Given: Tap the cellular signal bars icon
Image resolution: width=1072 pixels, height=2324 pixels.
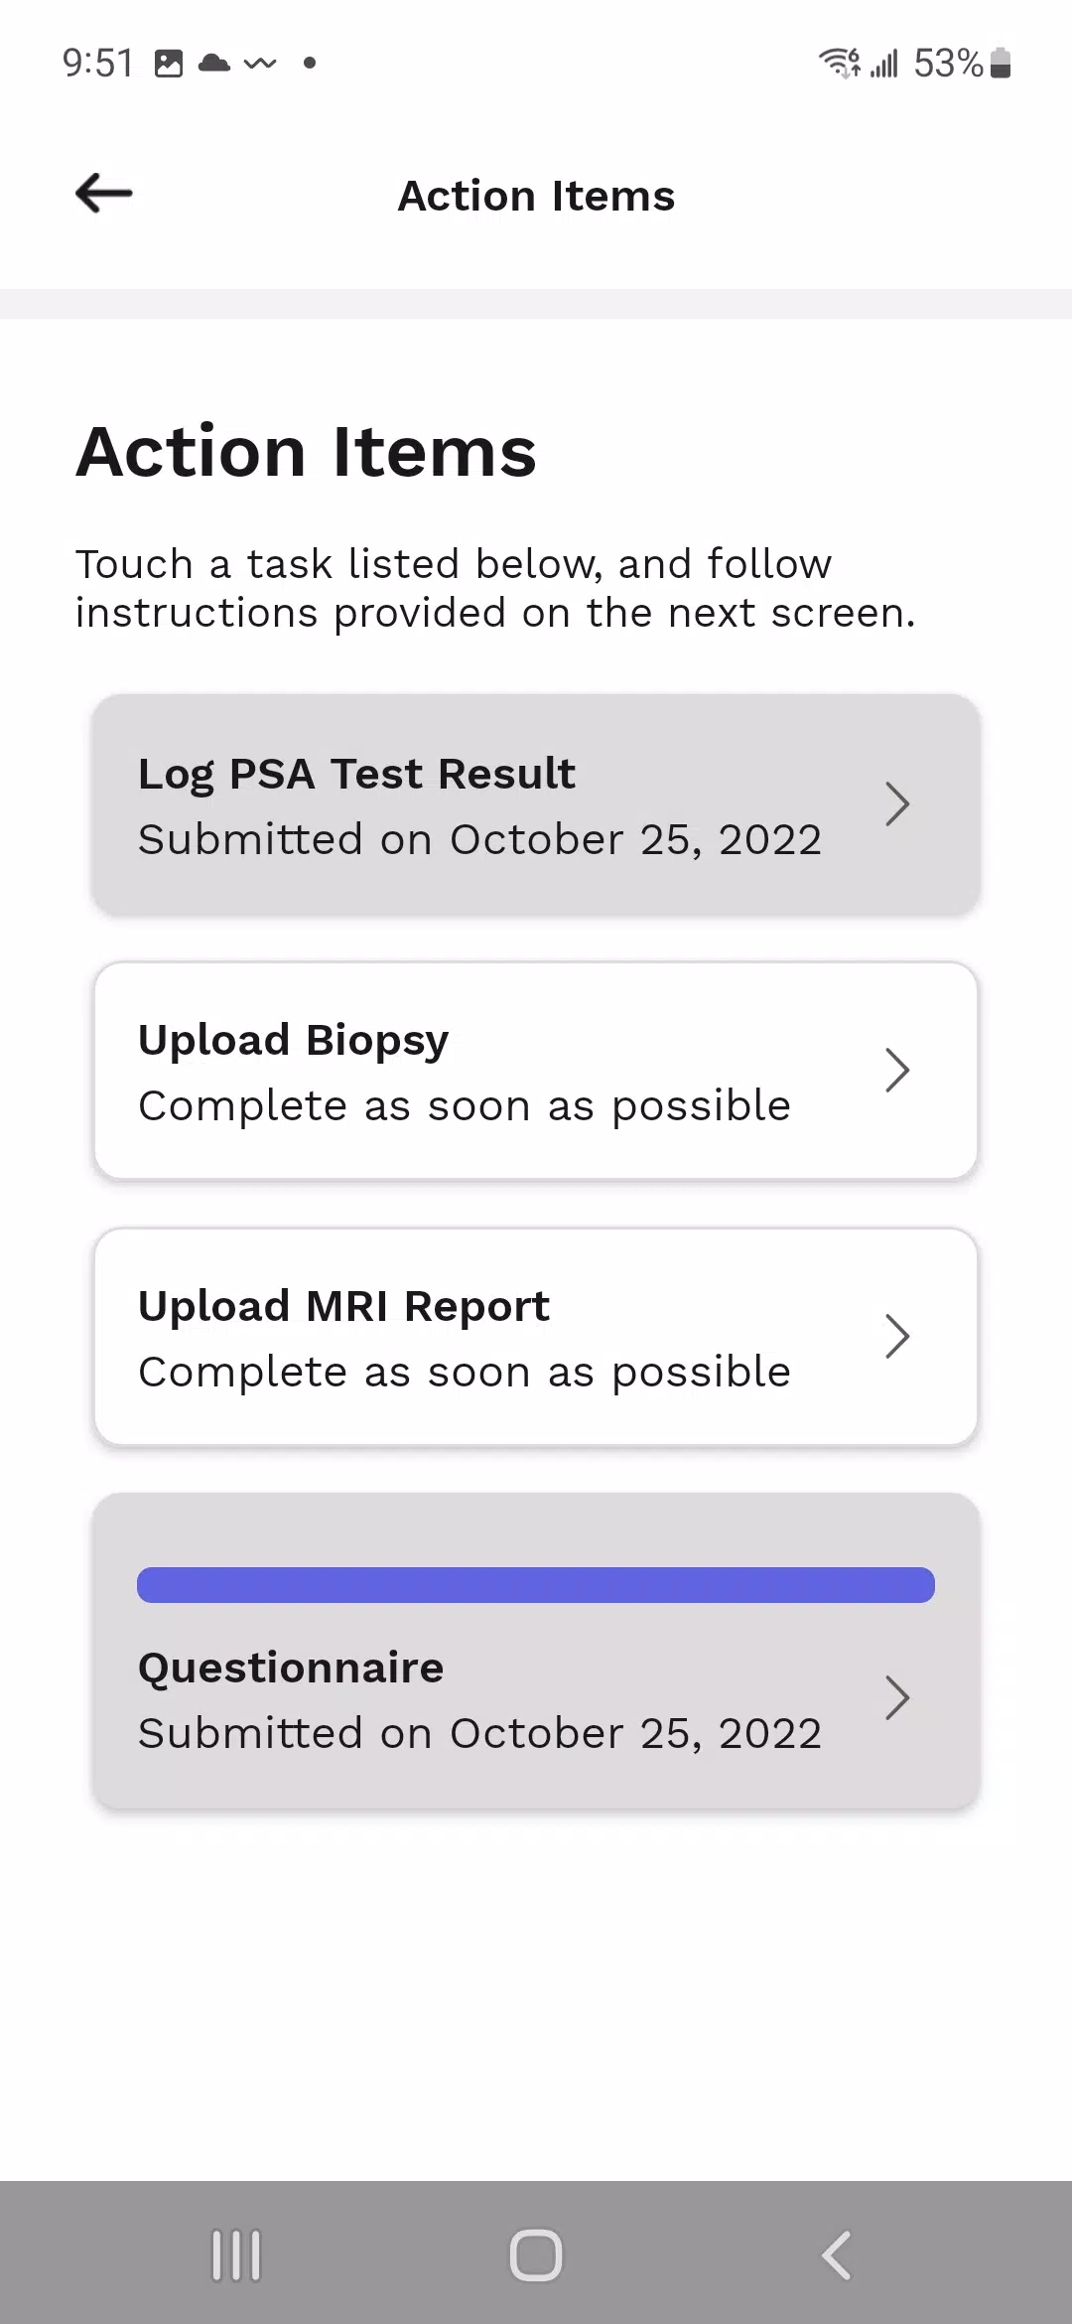Looking at the screenshot, I should (x=884, y=65).
